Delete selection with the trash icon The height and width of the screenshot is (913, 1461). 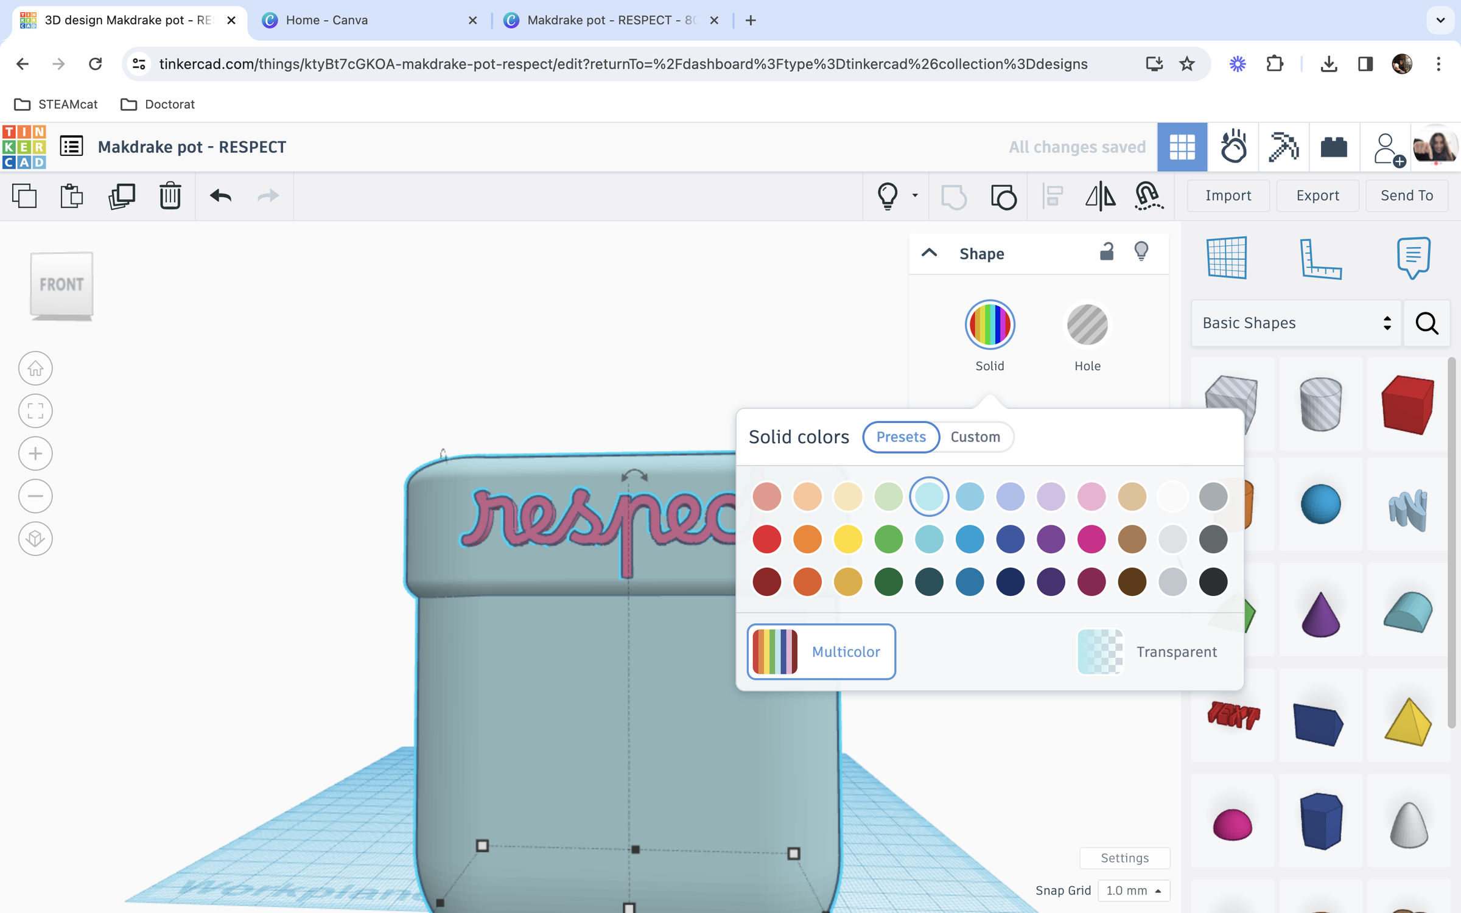click(x=170, y=196)
